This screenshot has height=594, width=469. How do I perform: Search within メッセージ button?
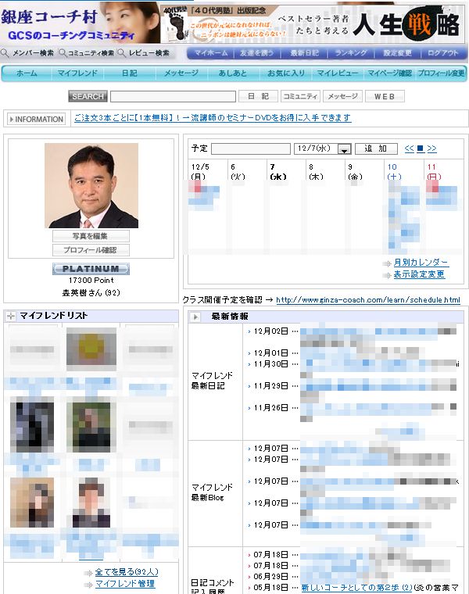click(343, 96)
